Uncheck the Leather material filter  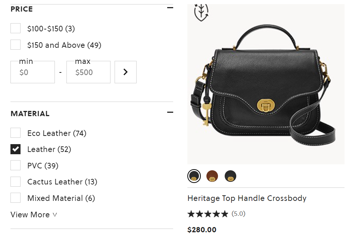point(16,149)
